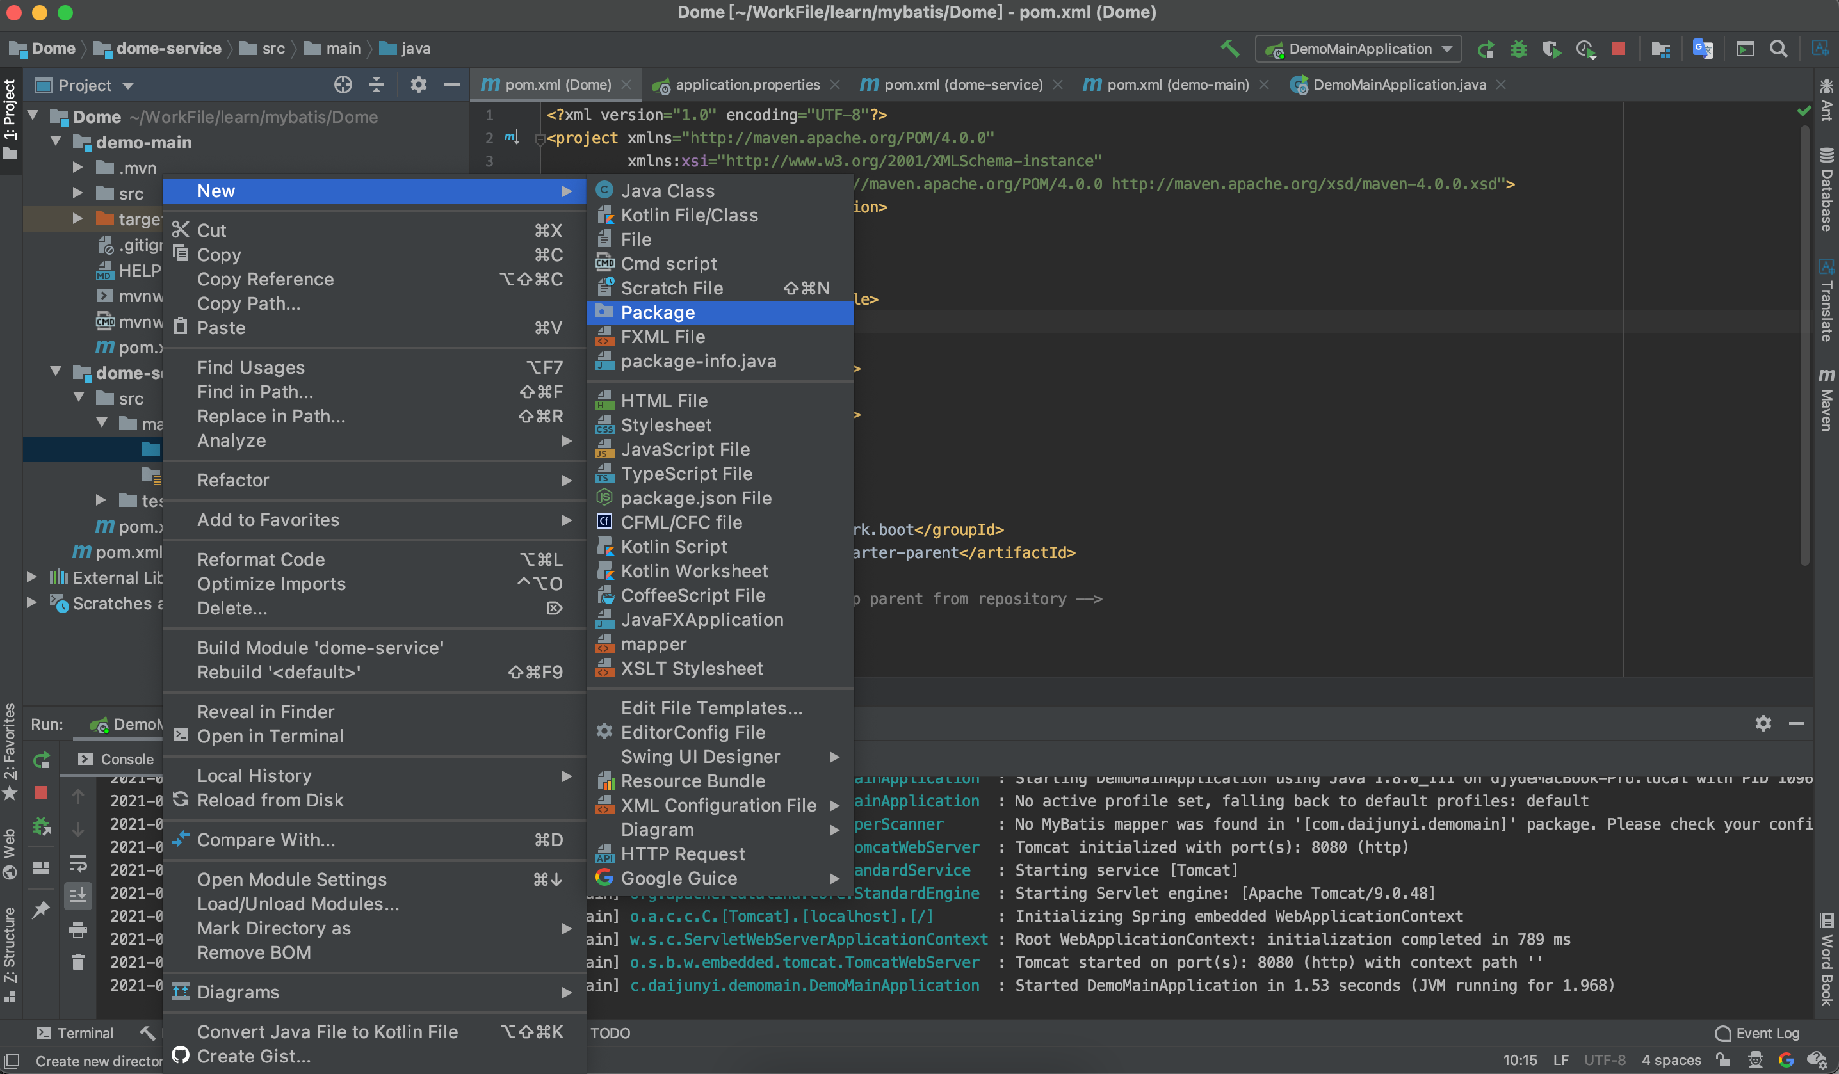Screen dimensions: 1839x1074
Task: Click the LF line separator setting
Action: pyautogui.click(x=1560, y=1060)
